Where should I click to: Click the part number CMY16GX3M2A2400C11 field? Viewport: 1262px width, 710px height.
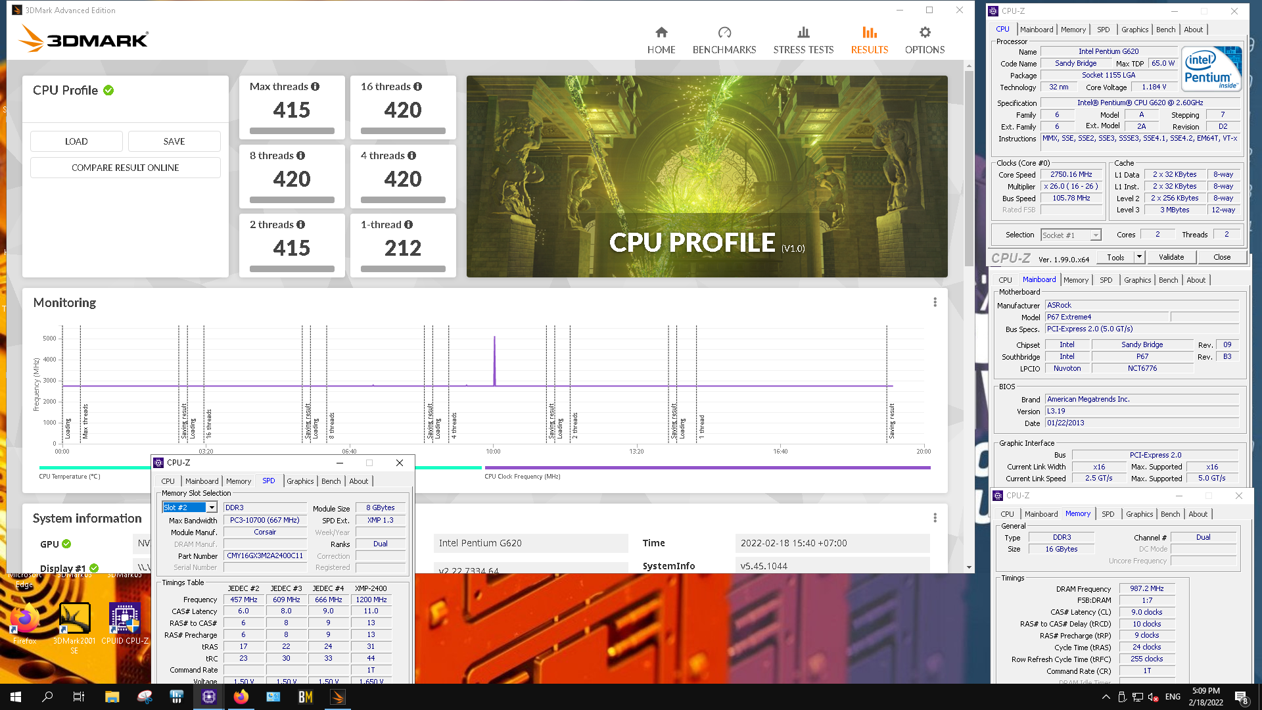265,556
